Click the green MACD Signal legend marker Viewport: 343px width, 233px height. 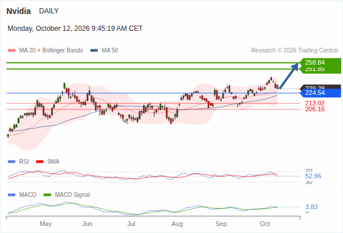47,195
